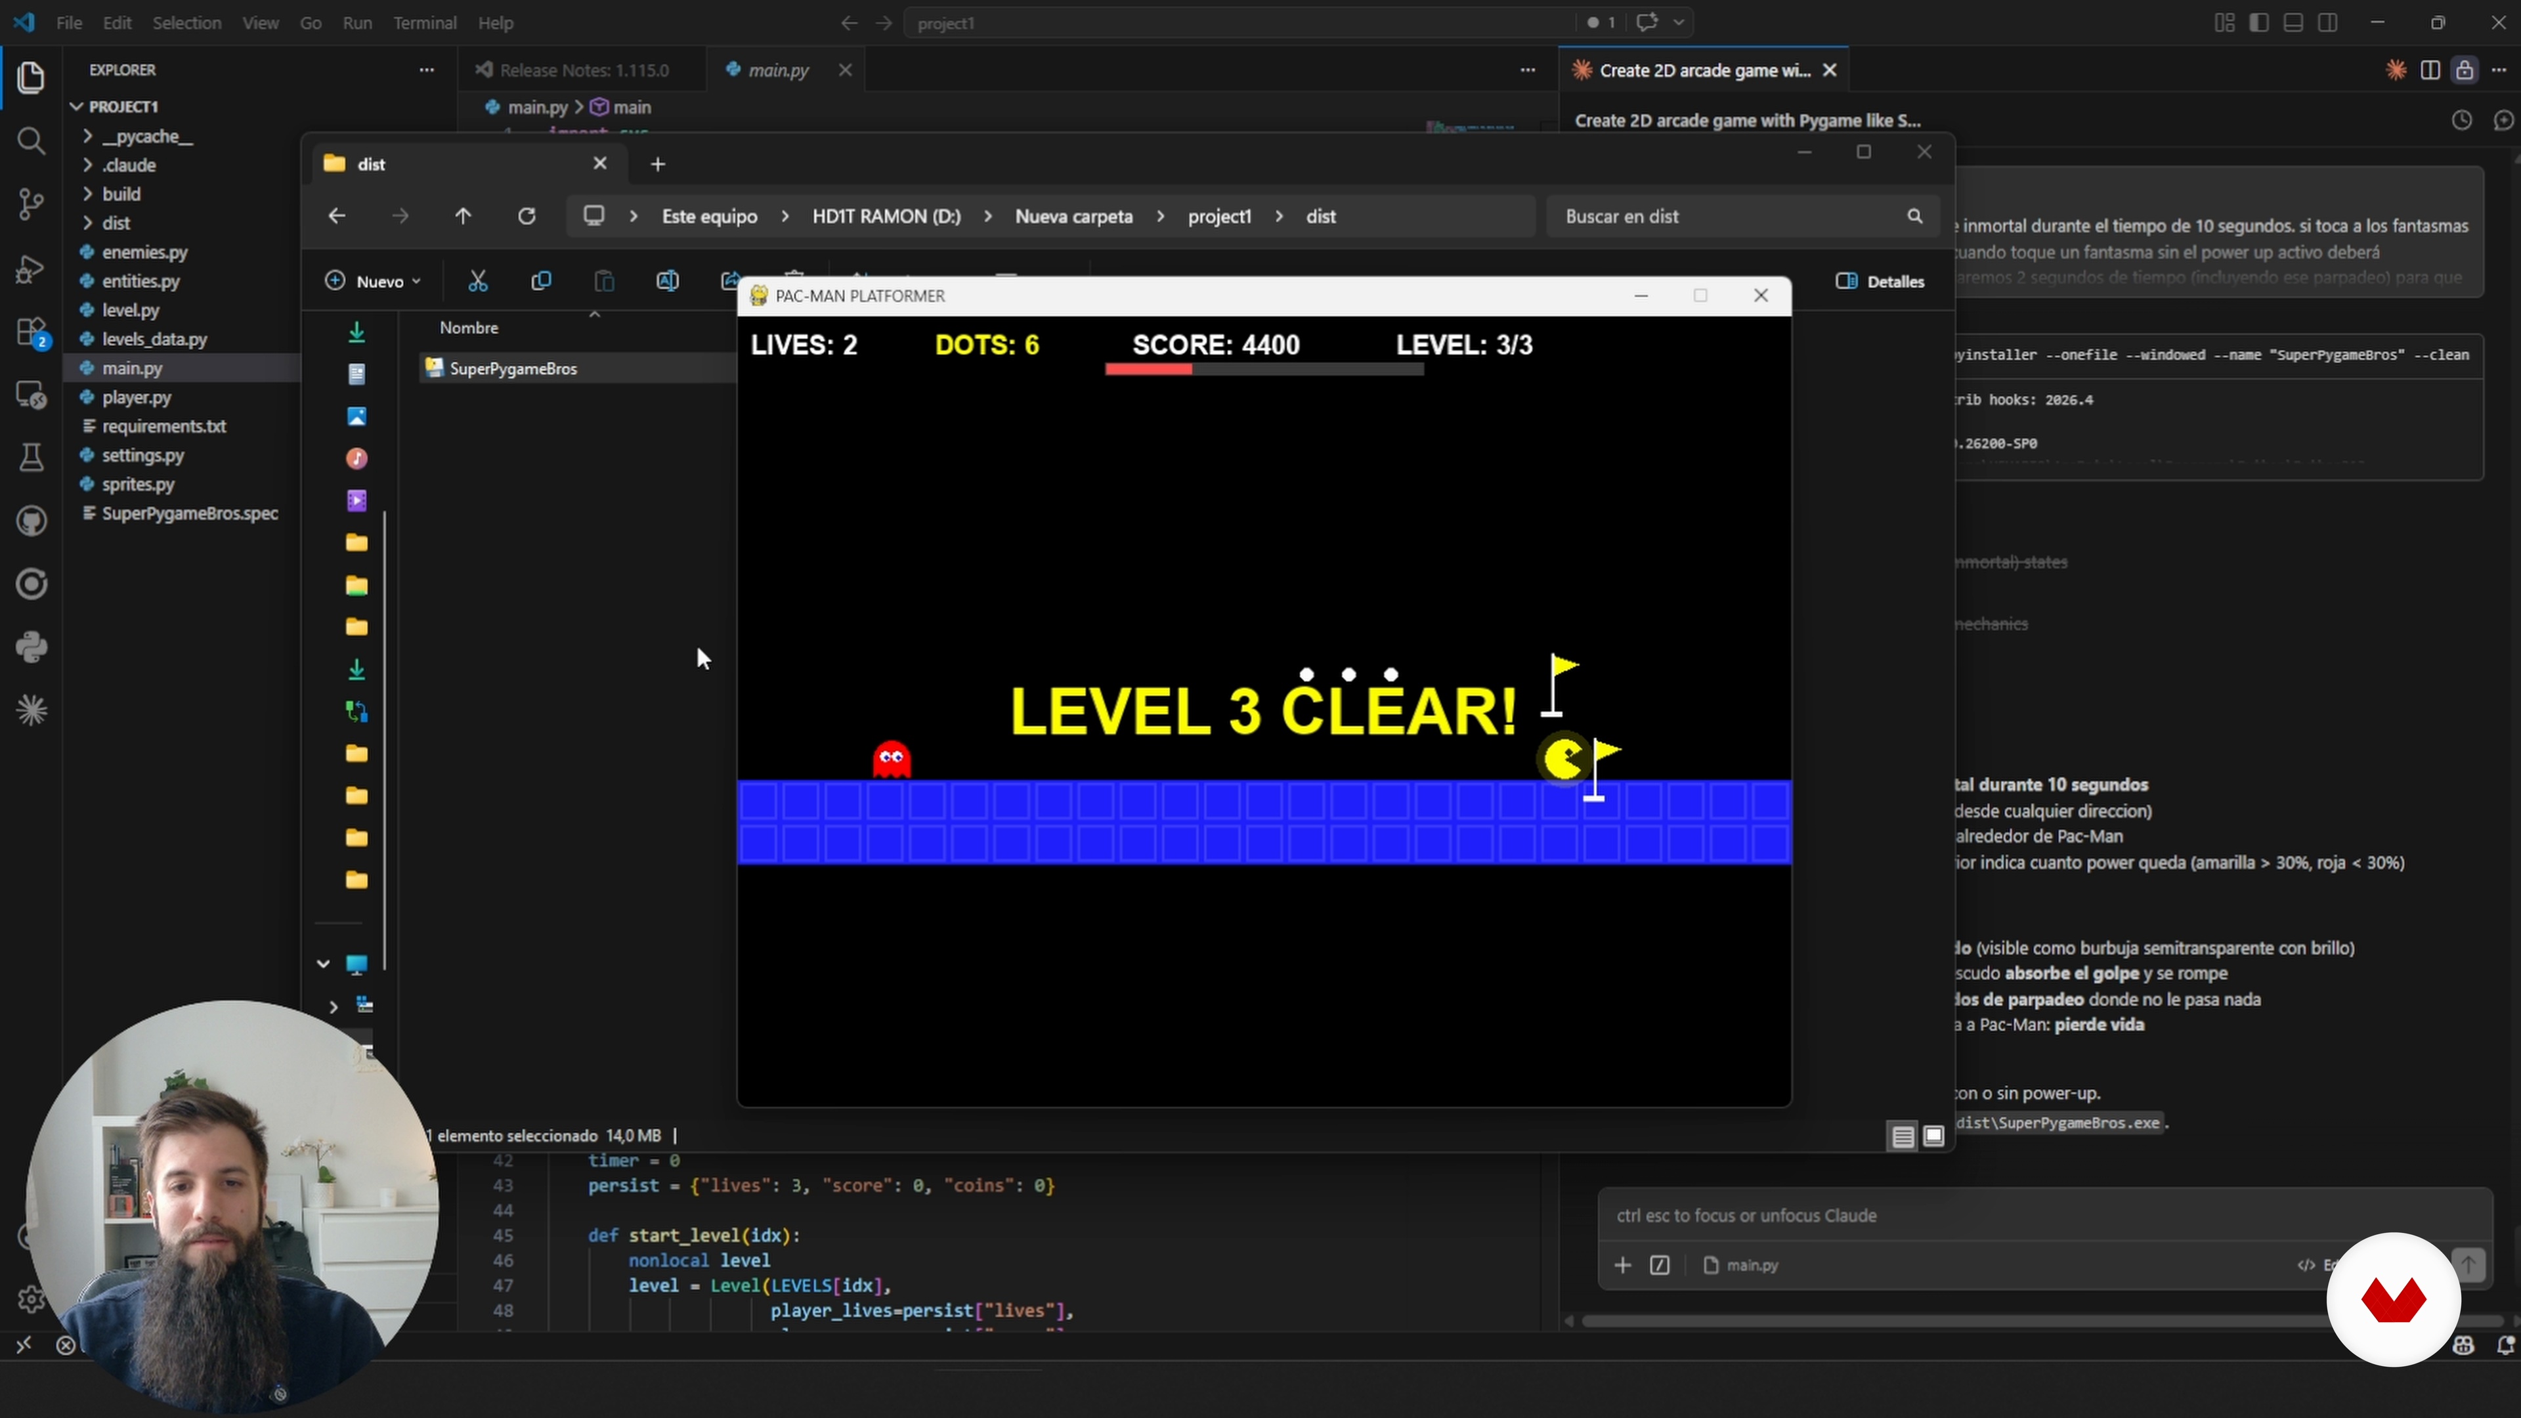Image resolution: width=2521 pixels, height=1418 pixels.
Task: Sort files by the Nombre column header
Action: pyautogui.click(x=469, y=328)
